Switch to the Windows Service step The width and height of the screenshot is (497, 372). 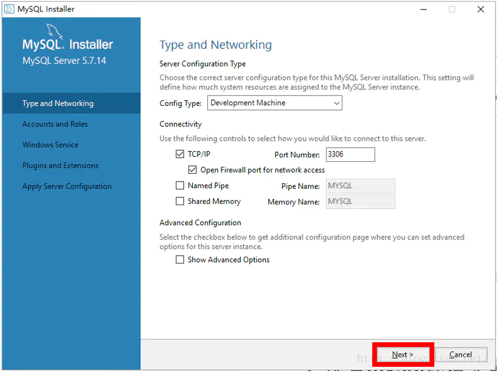pyautogui.click(x=50, y=145)
